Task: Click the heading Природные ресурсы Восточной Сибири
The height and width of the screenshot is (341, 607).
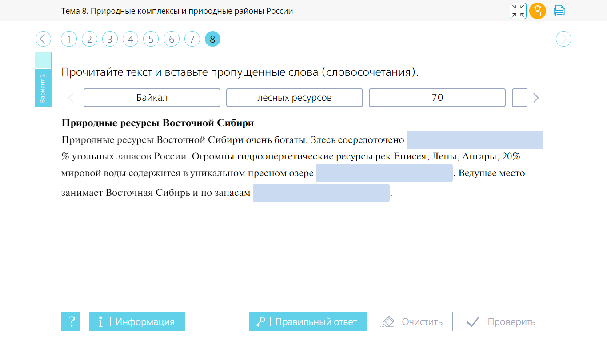Action: [x=158, y=123]
